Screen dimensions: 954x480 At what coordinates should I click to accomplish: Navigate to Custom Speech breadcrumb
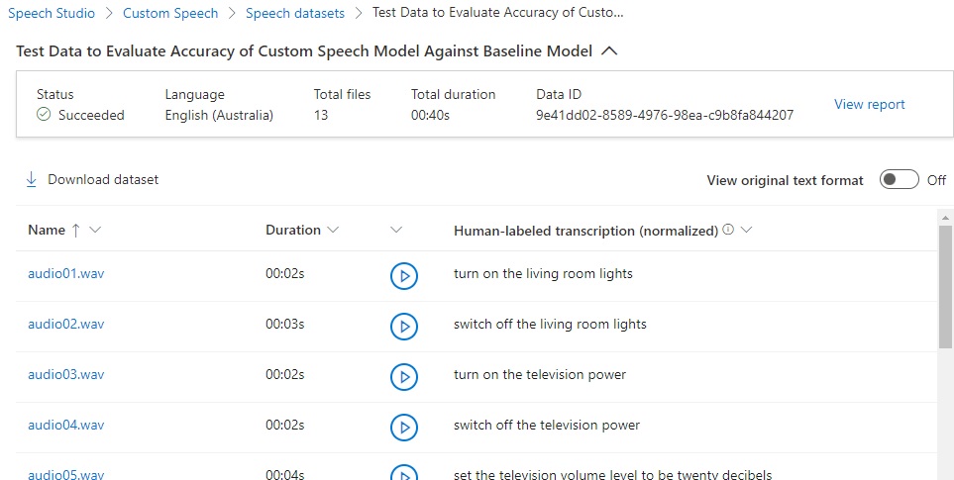click(170, 14)
